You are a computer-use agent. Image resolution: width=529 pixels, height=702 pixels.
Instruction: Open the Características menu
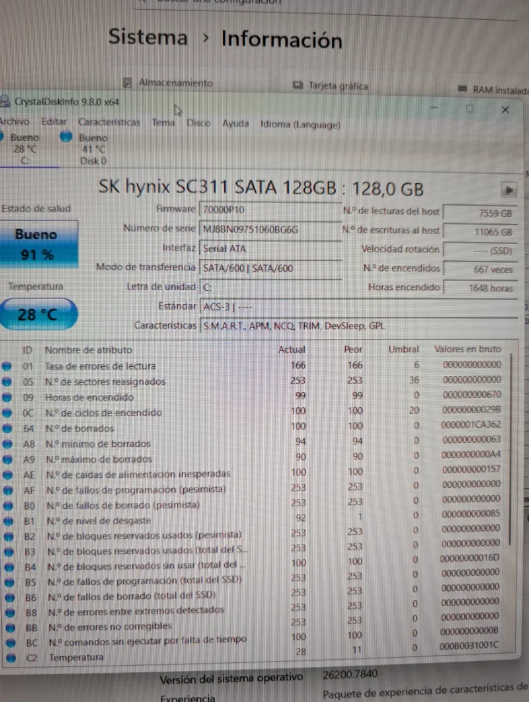tap(109, 122)
